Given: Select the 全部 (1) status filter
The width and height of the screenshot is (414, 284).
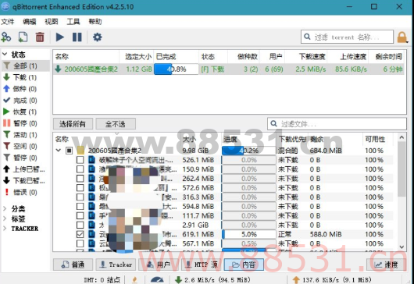Looking at the screenshot, I should pos(25,66).
